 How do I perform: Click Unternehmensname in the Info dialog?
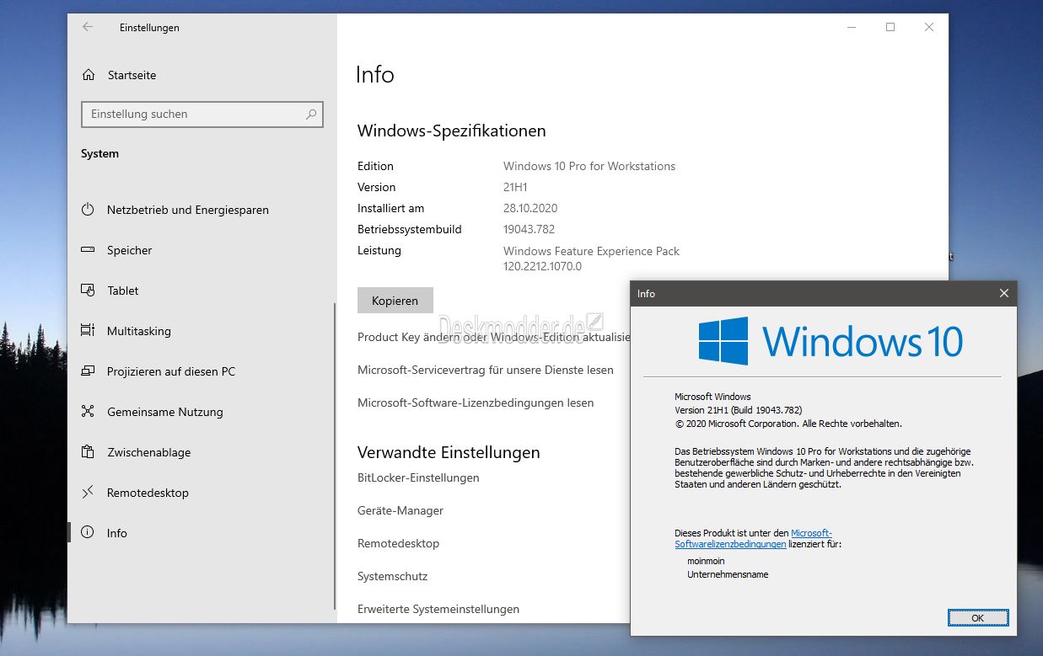(x=728, y=574)
